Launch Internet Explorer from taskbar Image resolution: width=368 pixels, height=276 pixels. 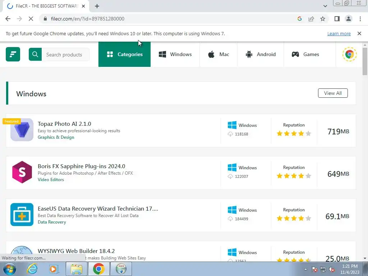(32, 269)
